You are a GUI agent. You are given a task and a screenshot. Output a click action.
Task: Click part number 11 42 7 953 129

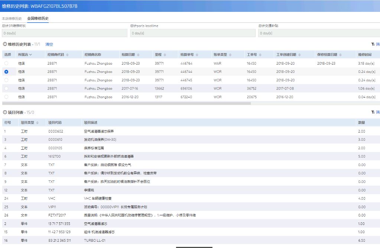59,232
